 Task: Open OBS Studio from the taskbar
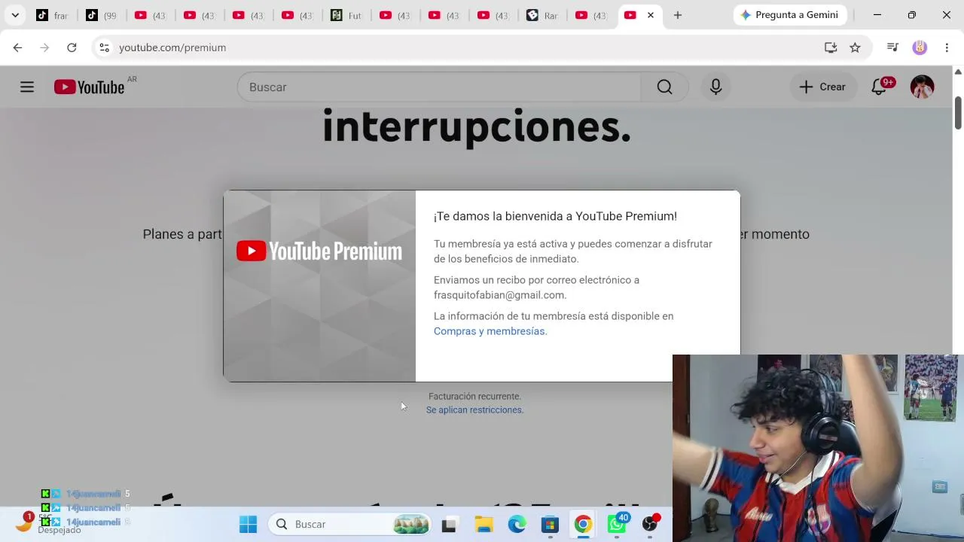point(651,524)
